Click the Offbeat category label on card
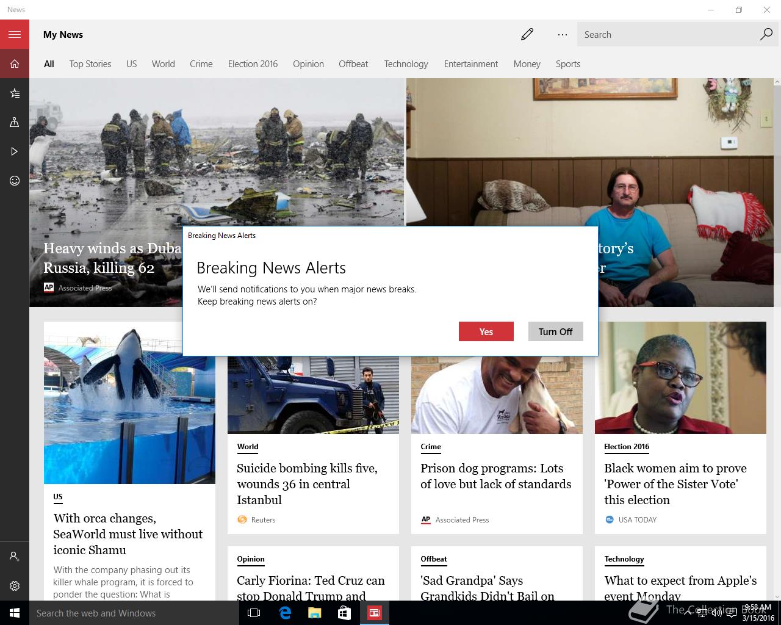Image resolution: width=781 pixels, height=625 pixels. (x=434, y=559)
